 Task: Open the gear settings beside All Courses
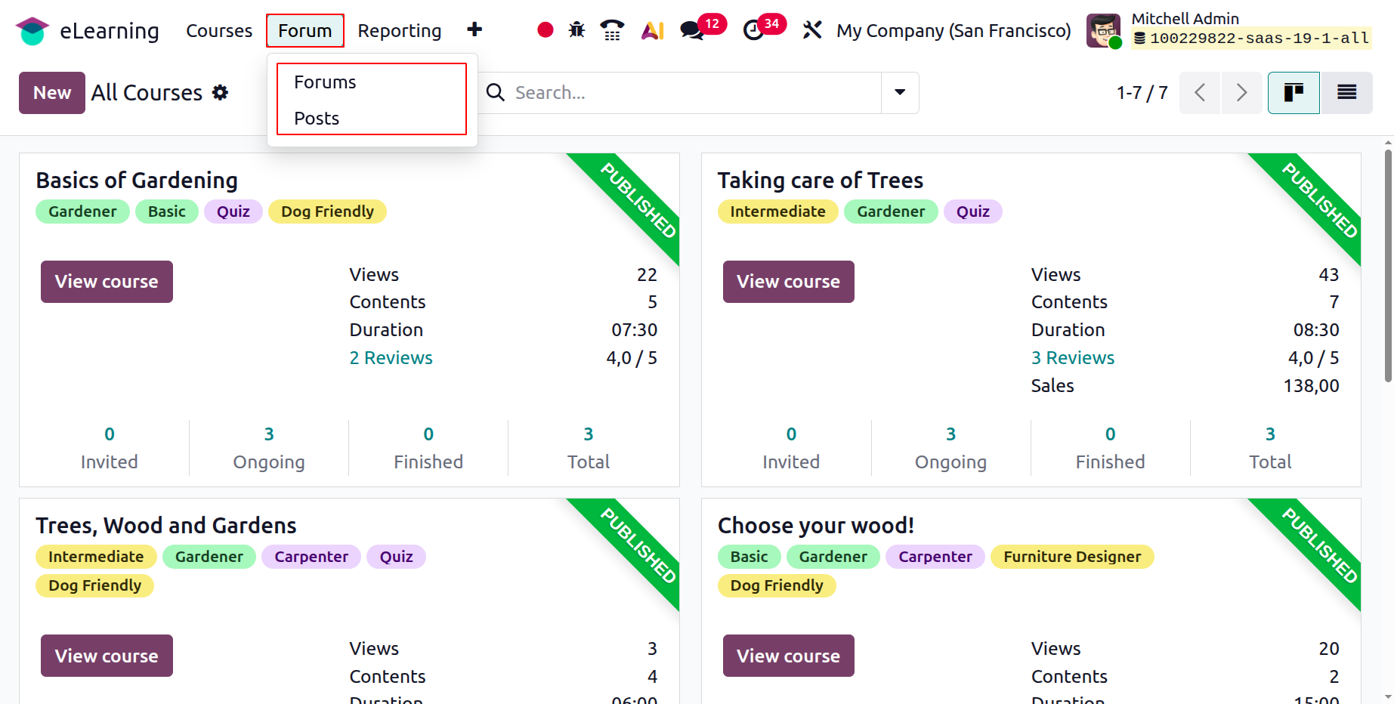point(220,93)
